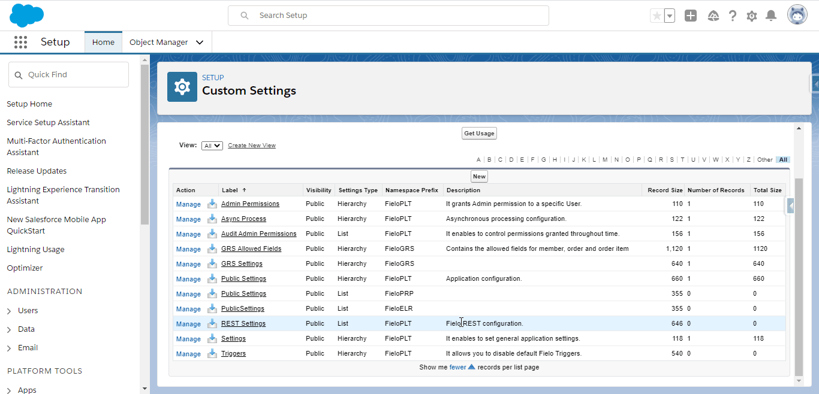The width and height of the screenshot is (819, 394).
Task: Click download icon for Settings row
Action: pos(212,338)
